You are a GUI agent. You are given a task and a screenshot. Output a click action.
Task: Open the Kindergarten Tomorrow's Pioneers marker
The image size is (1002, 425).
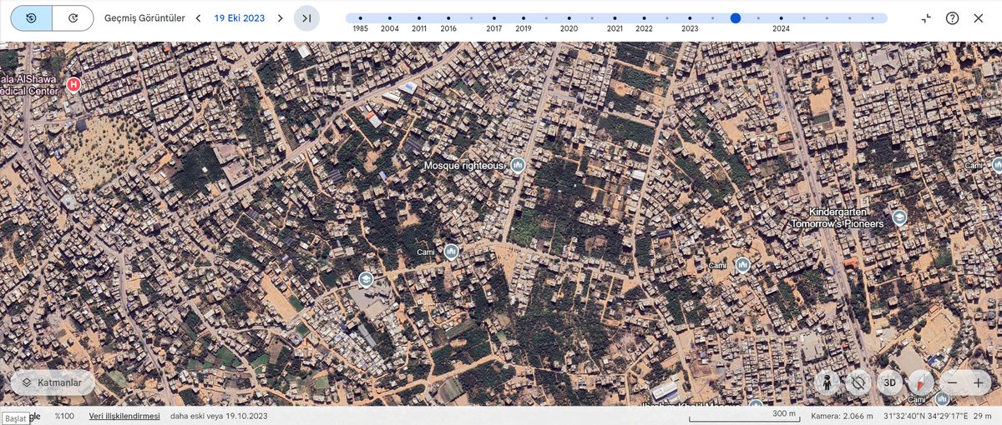pyautogui.click(x=899, y=218)
